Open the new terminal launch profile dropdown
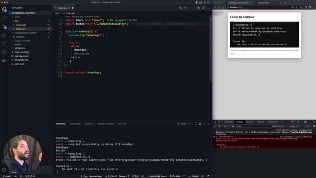The height and width of the screenshot is (178, 316). [x=192, y=124]
